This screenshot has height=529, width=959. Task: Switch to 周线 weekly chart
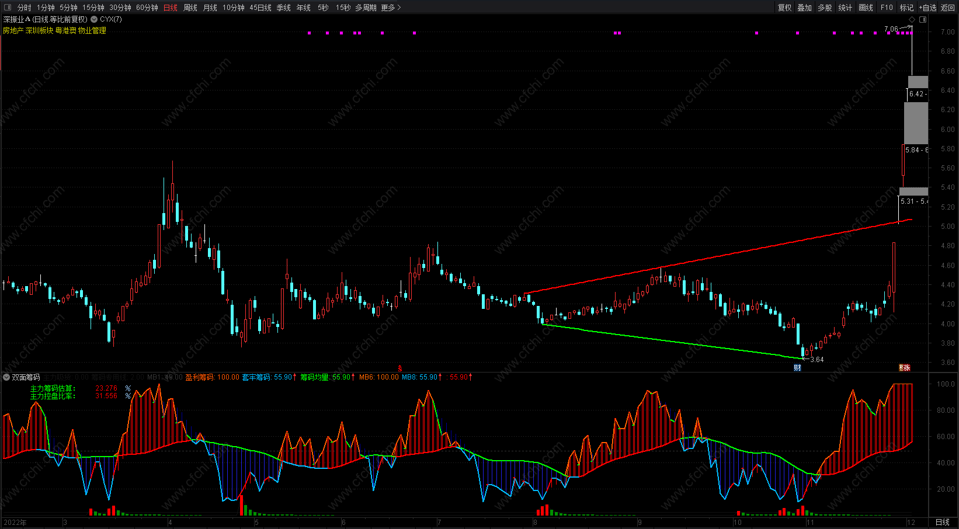pyautogui.click(x=190, y=8)
